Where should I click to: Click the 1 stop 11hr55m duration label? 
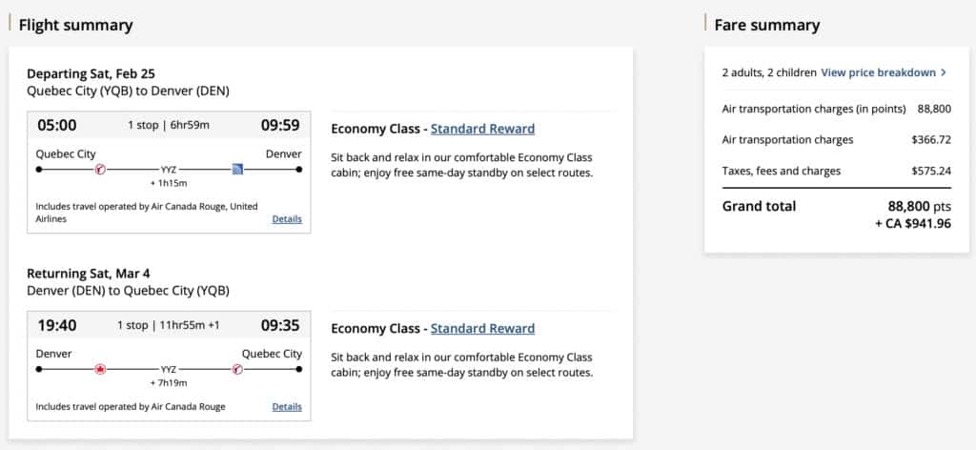click(x=169, y=325)
